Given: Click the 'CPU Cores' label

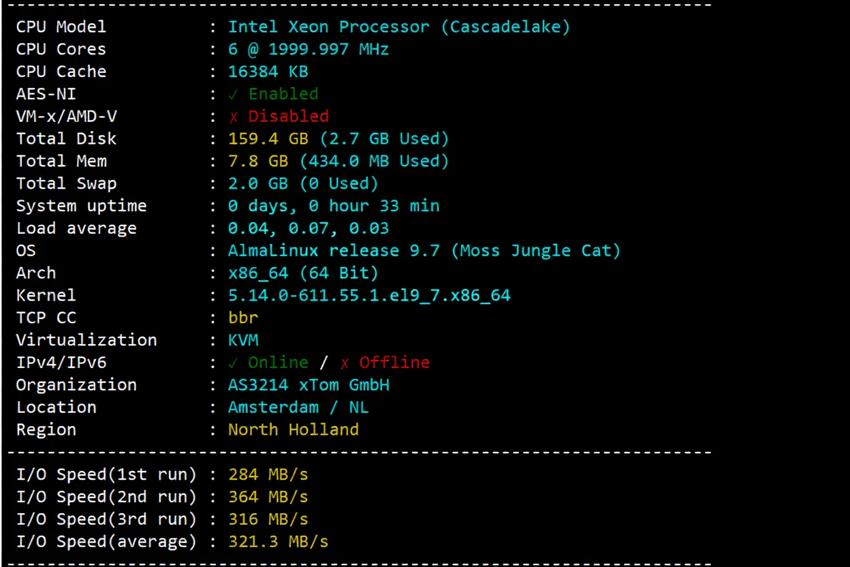Looking at the screenshot, I should tap(61, 50).
